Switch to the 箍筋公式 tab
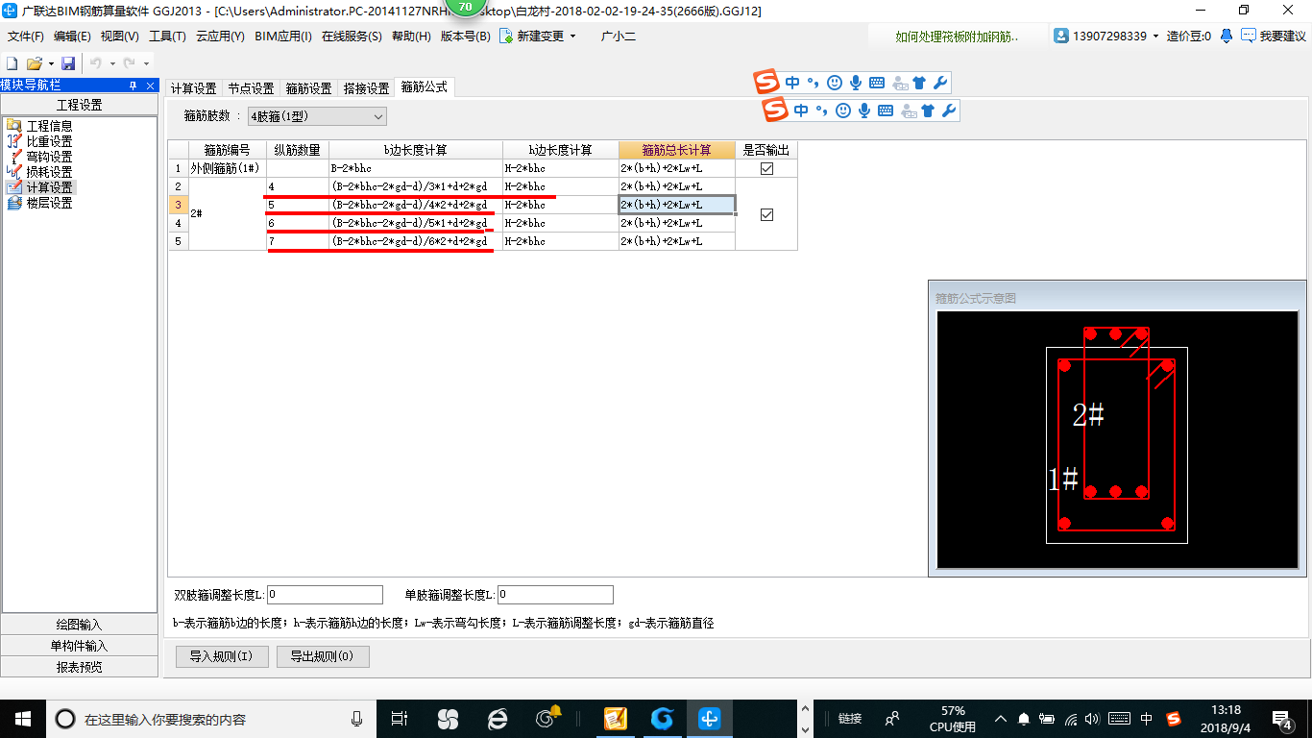The width and height of the screenshot is (1312, 738). click(x=424, y=87)
